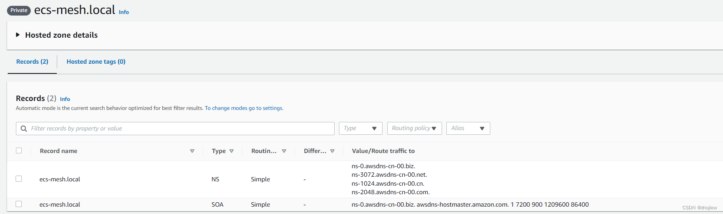The height and width of the screenshot is (214, 723).
Task: Switch to the Records (2) tab
Action: [x=32, y=61]
